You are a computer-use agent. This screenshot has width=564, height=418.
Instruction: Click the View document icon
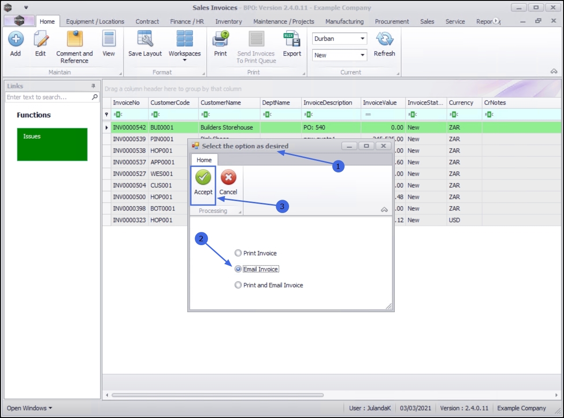108,39
